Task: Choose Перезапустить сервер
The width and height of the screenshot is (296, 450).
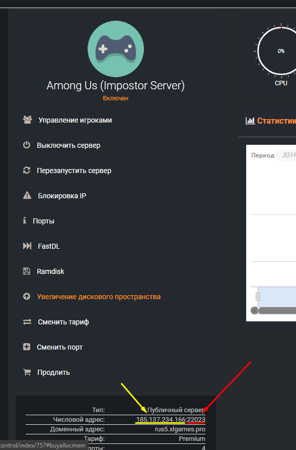Action: [x=74, y=171]
